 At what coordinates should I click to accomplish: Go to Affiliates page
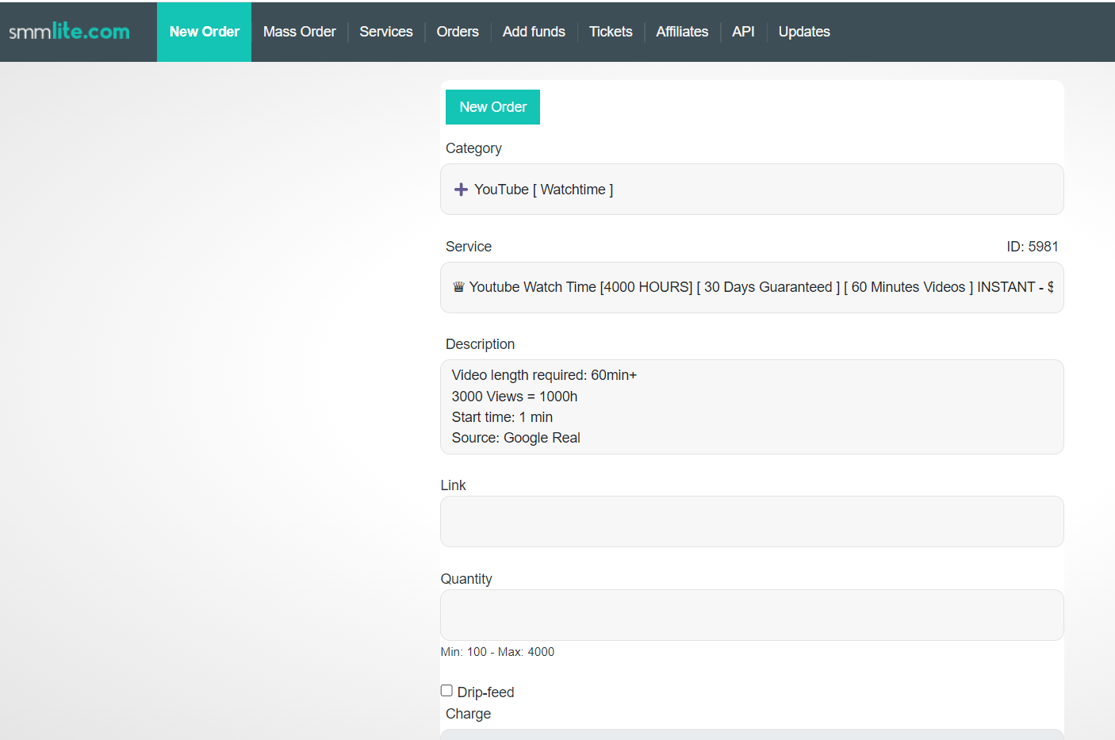682,32
